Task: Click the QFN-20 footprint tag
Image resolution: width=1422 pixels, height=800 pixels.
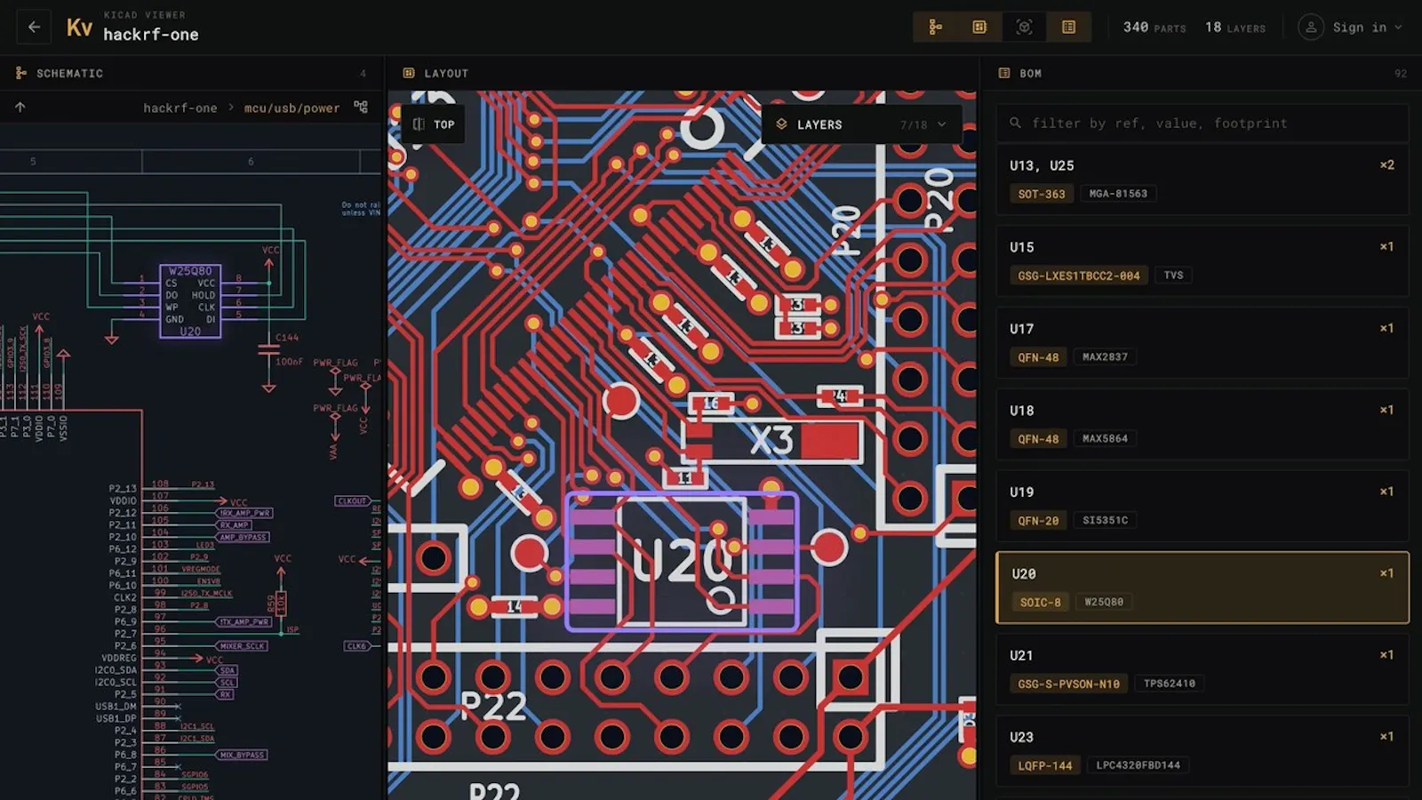Action: click(x=1038, y=521)
